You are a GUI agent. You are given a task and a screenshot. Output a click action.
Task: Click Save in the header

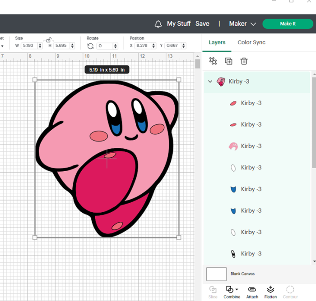coord(202,24)
